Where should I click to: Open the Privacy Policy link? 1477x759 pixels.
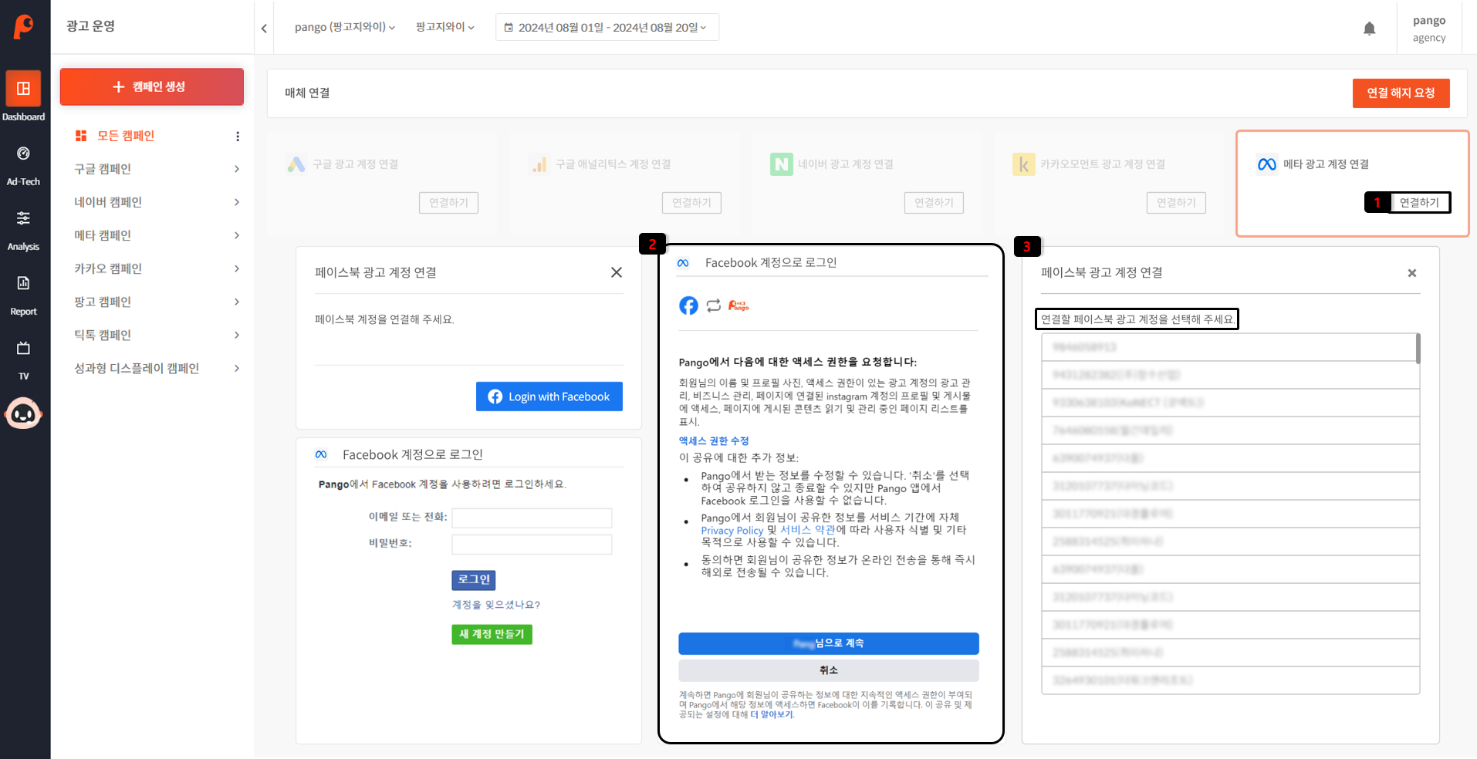(732, 531)
